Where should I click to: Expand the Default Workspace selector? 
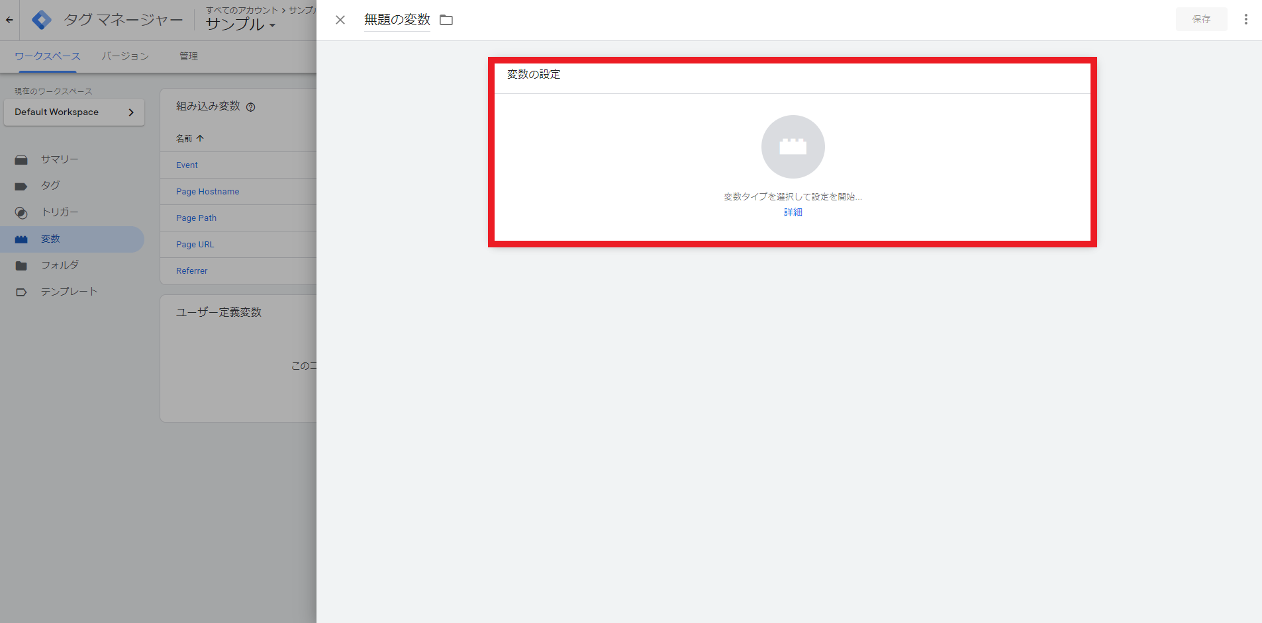(x=74, y=112)
